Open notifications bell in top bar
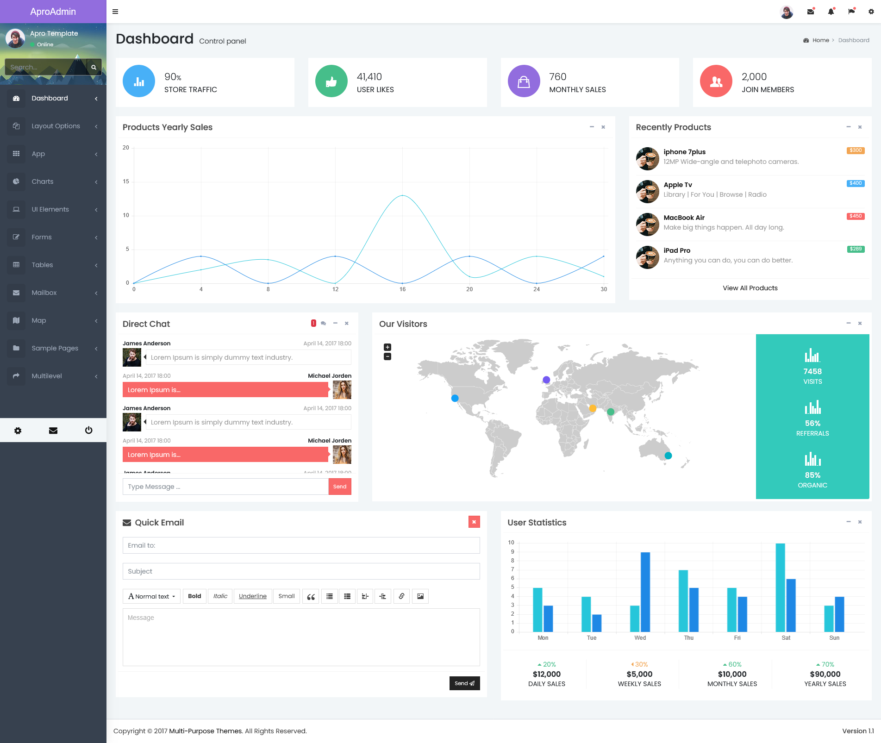This screenshot has width=881, height=743. click(831, 12)
